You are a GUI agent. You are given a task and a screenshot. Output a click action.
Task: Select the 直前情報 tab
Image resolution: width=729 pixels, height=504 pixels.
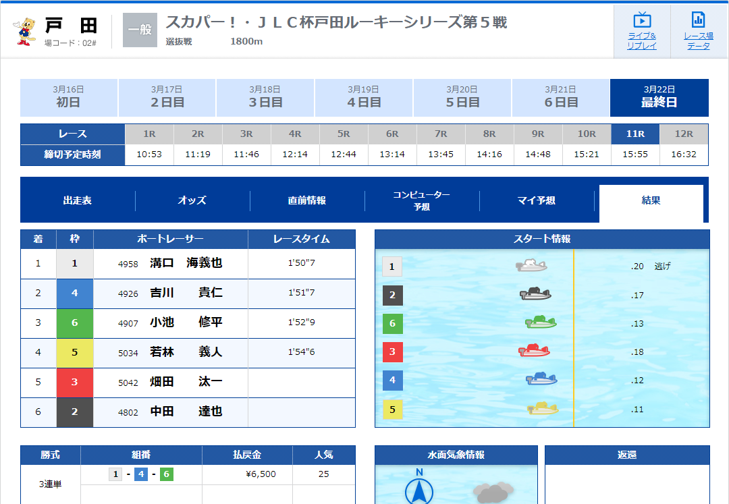tap(307, 200)
